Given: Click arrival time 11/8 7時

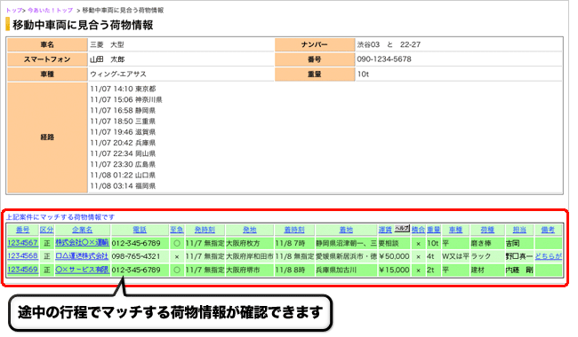Looking at the screenshot, I should [x=290, y=243].
